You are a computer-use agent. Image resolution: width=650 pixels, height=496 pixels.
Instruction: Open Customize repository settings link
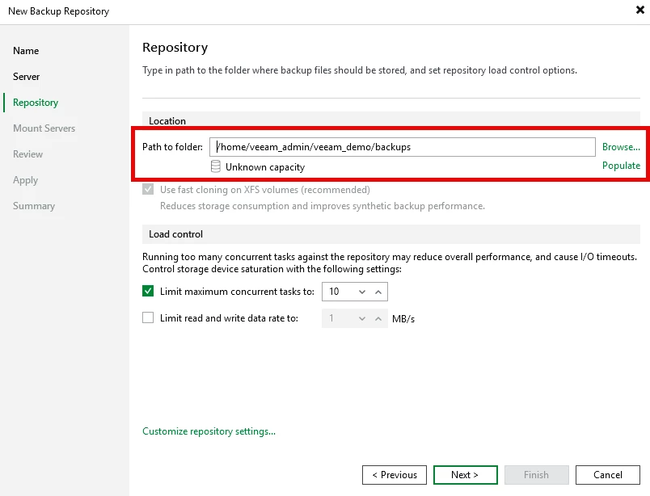(x=209, y=431)
